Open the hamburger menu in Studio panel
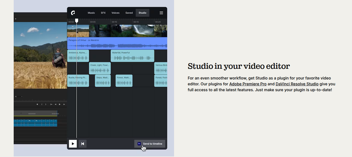This screenshot has height=157, width=352. 161,13
